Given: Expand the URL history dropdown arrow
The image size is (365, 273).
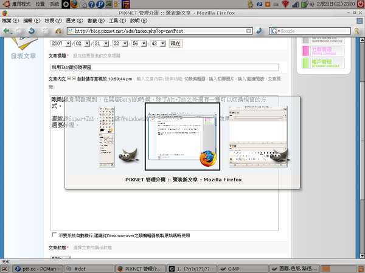Looking at the screenshot, I should click(249, 31).
